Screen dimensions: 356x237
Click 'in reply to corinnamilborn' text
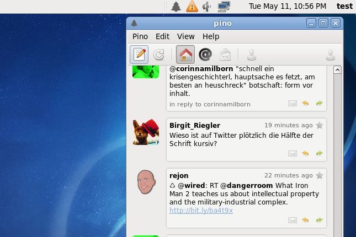coord(210,104)
